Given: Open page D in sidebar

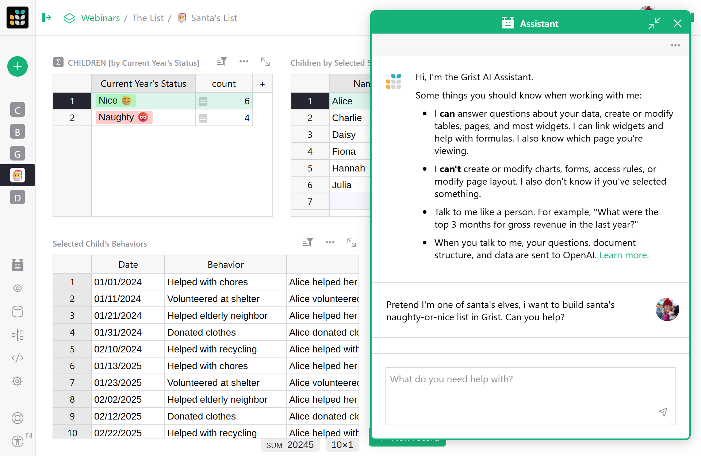Looking at the screenshot, I should pyautogui.click(x=17, y=197).
